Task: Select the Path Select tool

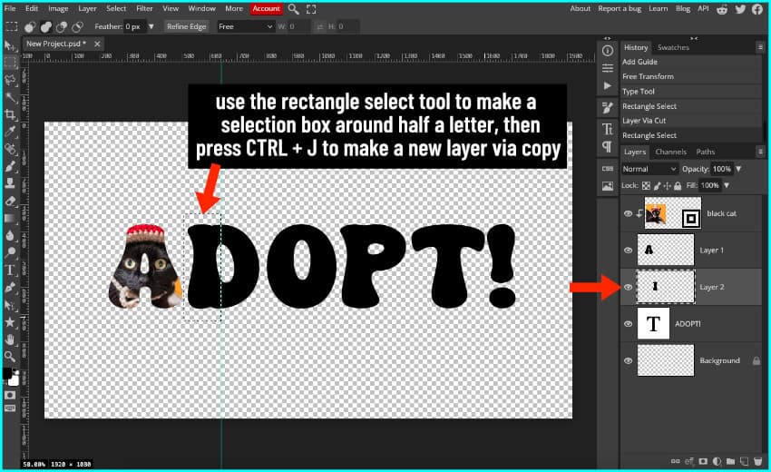Action: click(10, 305)
